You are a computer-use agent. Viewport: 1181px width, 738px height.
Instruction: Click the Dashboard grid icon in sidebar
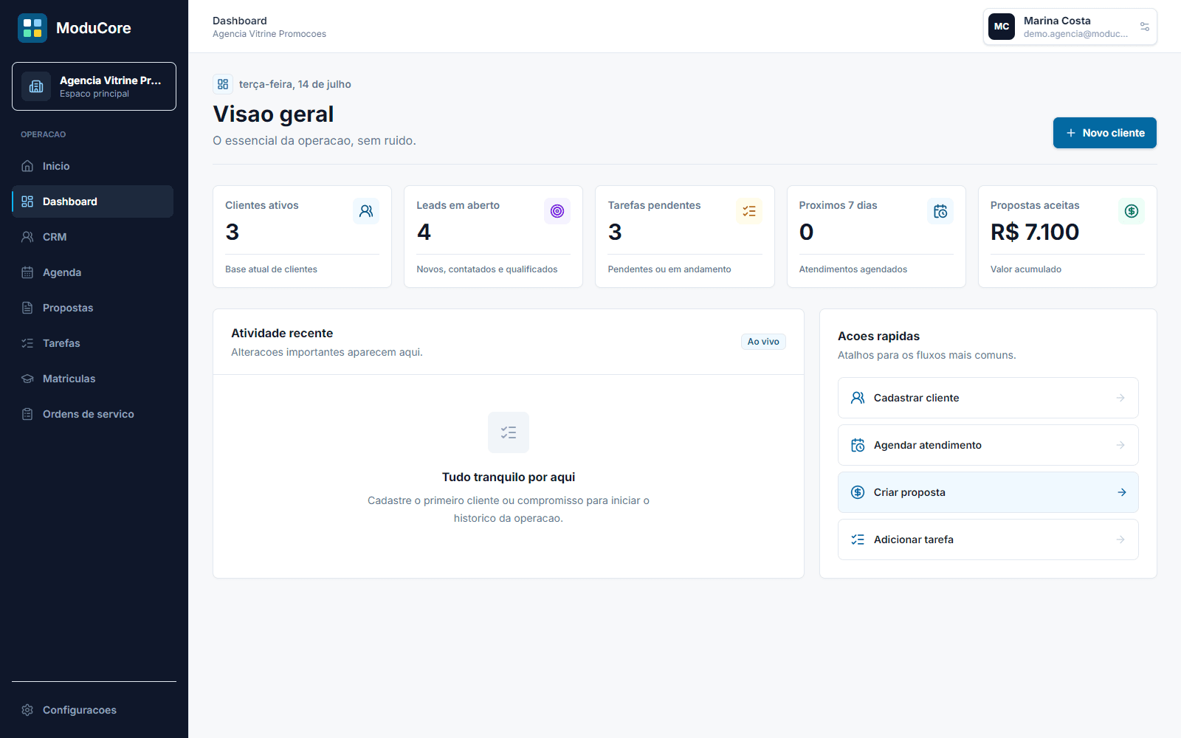pyautogui.click(x=27, y=201)
